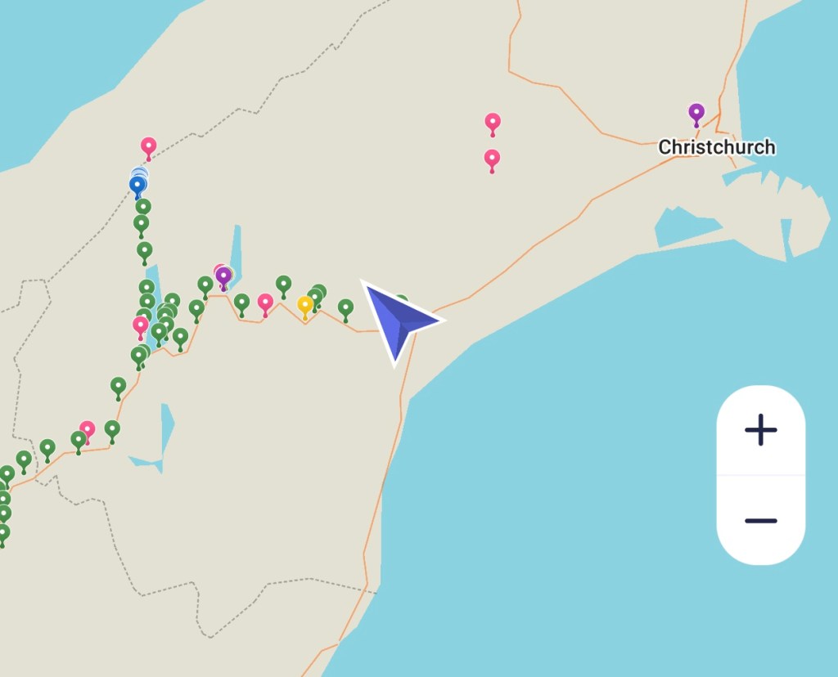Select the green pin just right of the purple lake pin
Viewport: 838px width, 677px height.
coord(241,305)
